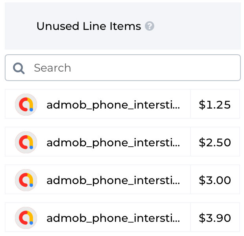
Task: Select the admob_phone_intersti name priced $1.25
Action: (x=113, y=105)
